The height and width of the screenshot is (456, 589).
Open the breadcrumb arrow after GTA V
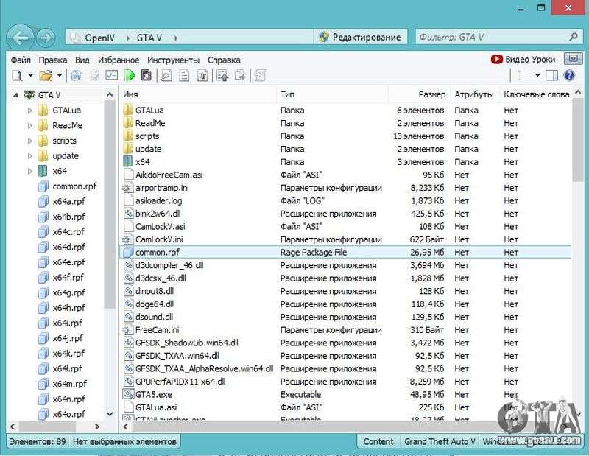pyautogui.click(x=176, y=38)
